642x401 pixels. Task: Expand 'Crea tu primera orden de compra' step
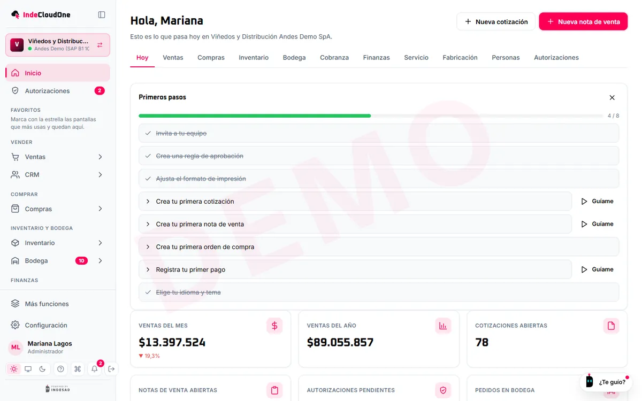[x=379, y=247]
